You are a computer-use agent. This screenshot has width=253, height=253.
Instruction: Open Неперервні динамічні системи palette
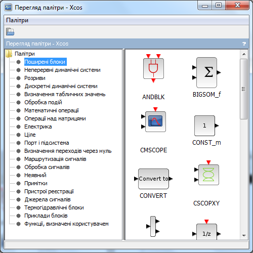62,70
